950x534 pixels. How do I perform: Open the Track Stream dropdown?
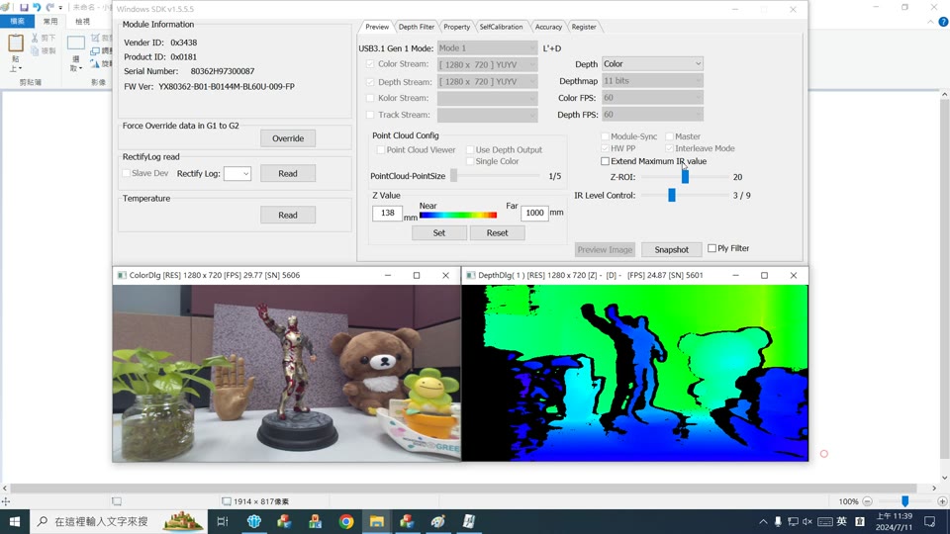487,115
